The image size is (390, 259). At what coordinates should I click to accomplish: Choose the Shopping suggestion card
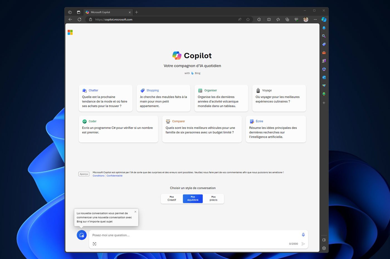click(164, 98)
